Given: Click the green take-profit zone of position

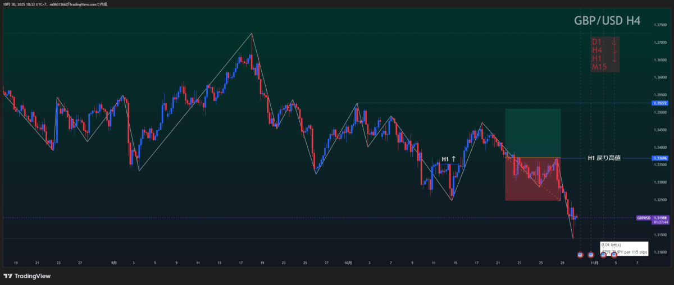Looking at the screenshot, I should click(532, 133).
